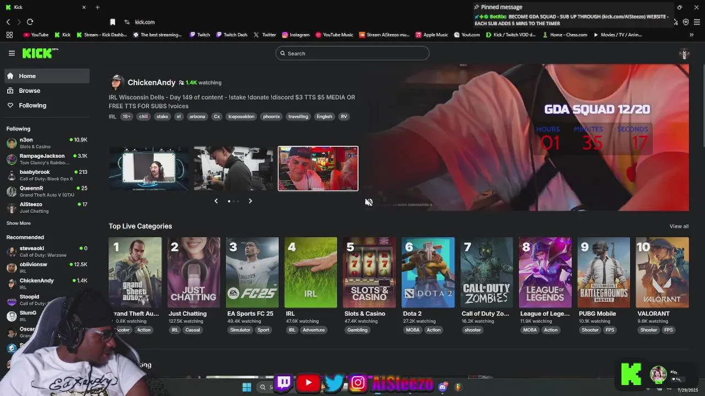Click the MOBA tag under Dota 2
The height and width of the screenshot is (396, 705).
(413, 330)
